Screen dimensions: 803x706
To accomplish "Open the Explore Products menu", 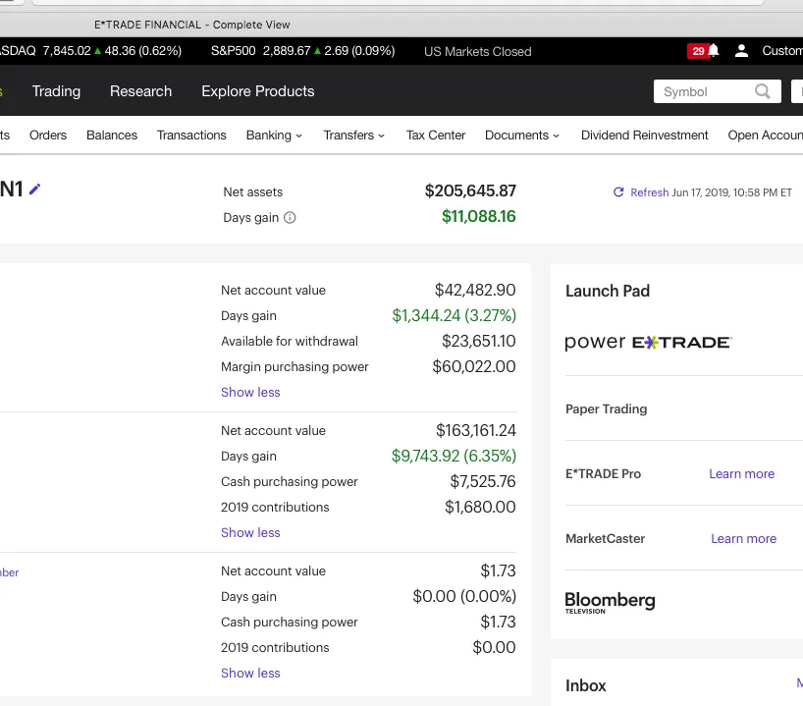I will 257,91.
